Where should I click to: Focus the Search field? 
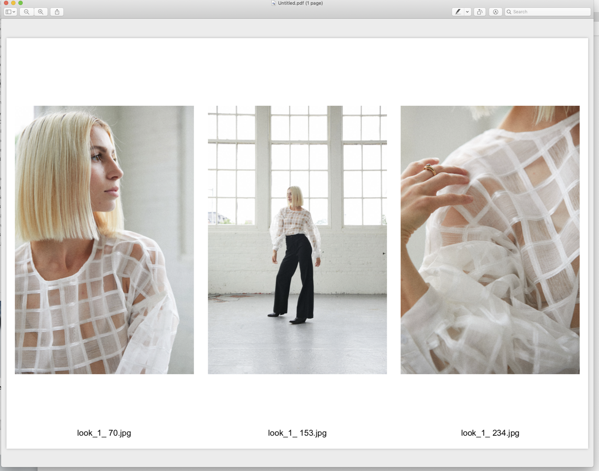[x=547, y=12]
